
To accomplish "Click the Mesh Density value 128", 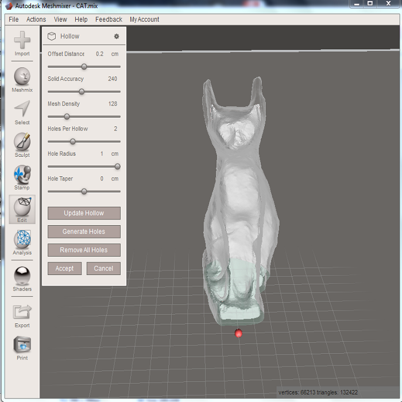I will pos(113,104).
